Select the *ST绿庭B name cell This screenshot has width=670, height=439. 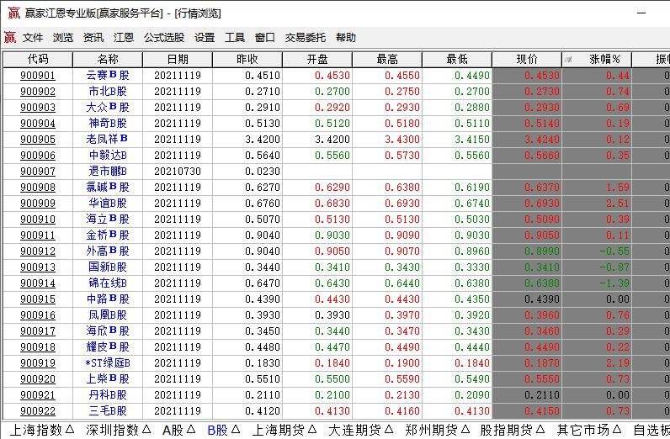point(108,363)
